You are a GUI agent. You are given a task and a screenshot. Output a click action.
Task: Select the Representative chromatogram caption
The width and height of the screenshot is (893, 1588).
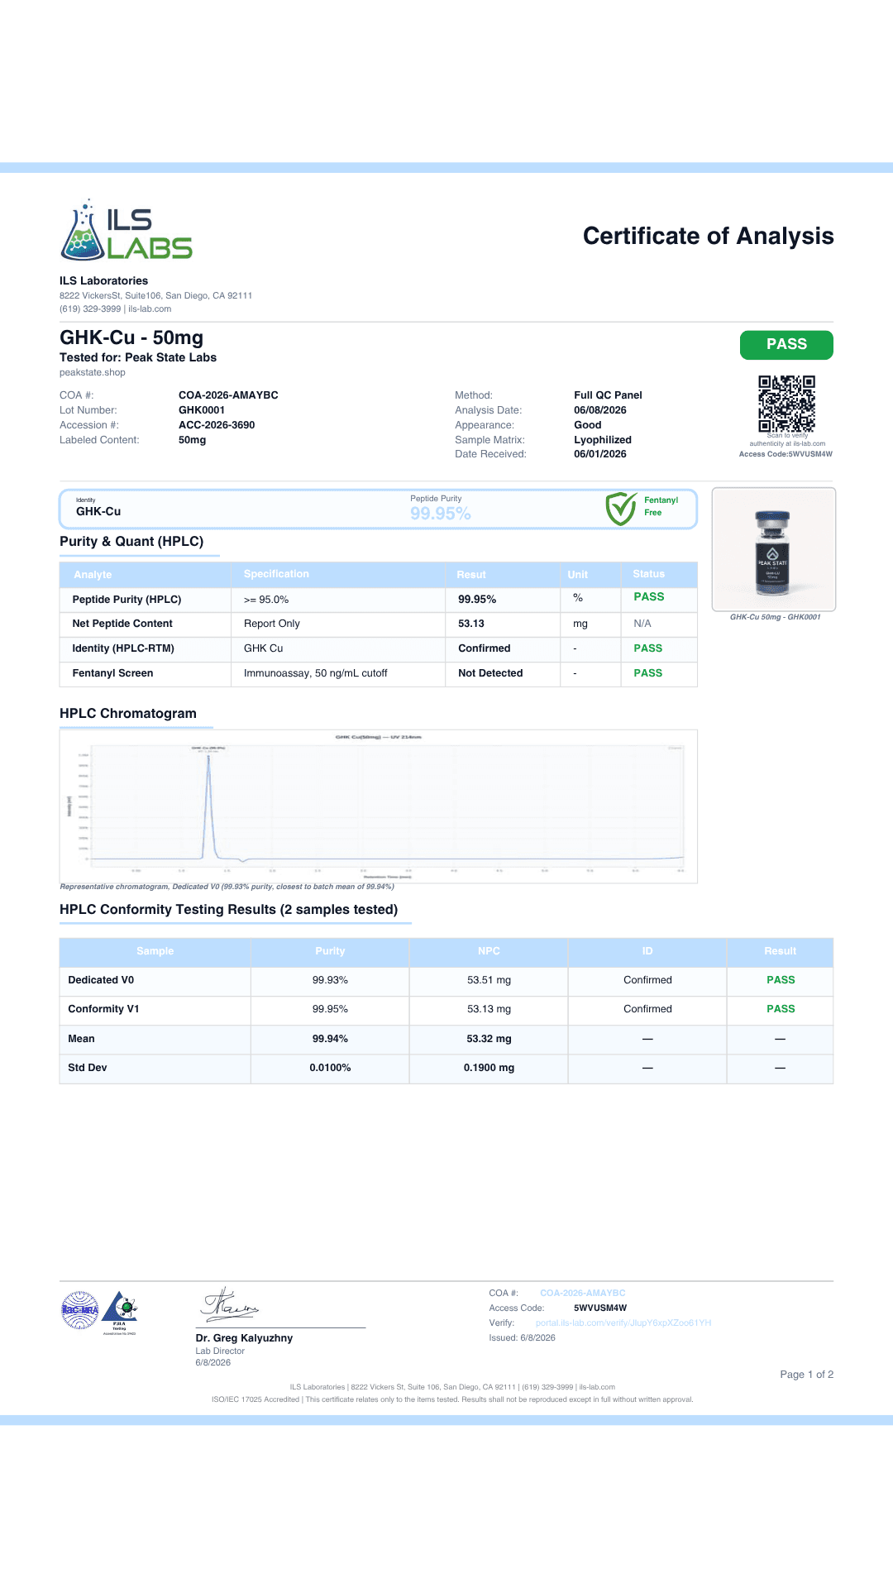pyautogui.click(x=227, y=887)
